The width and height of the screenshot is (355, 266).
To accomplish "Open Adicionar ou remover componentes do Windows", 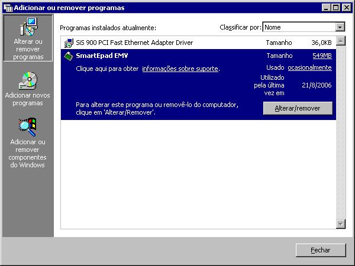I will [28, 143].
